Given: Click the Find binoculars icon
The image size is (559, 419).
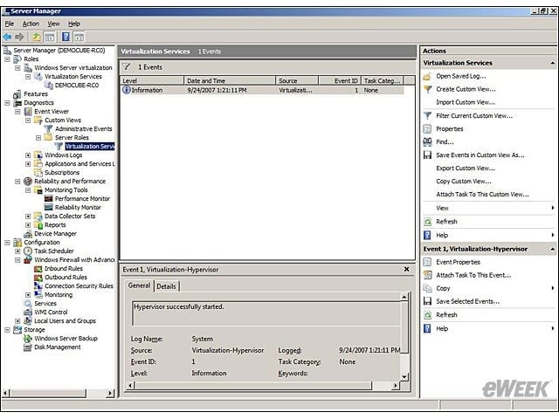Looking at the screenshot, I should pyautogui.click(x=427, y=141).
